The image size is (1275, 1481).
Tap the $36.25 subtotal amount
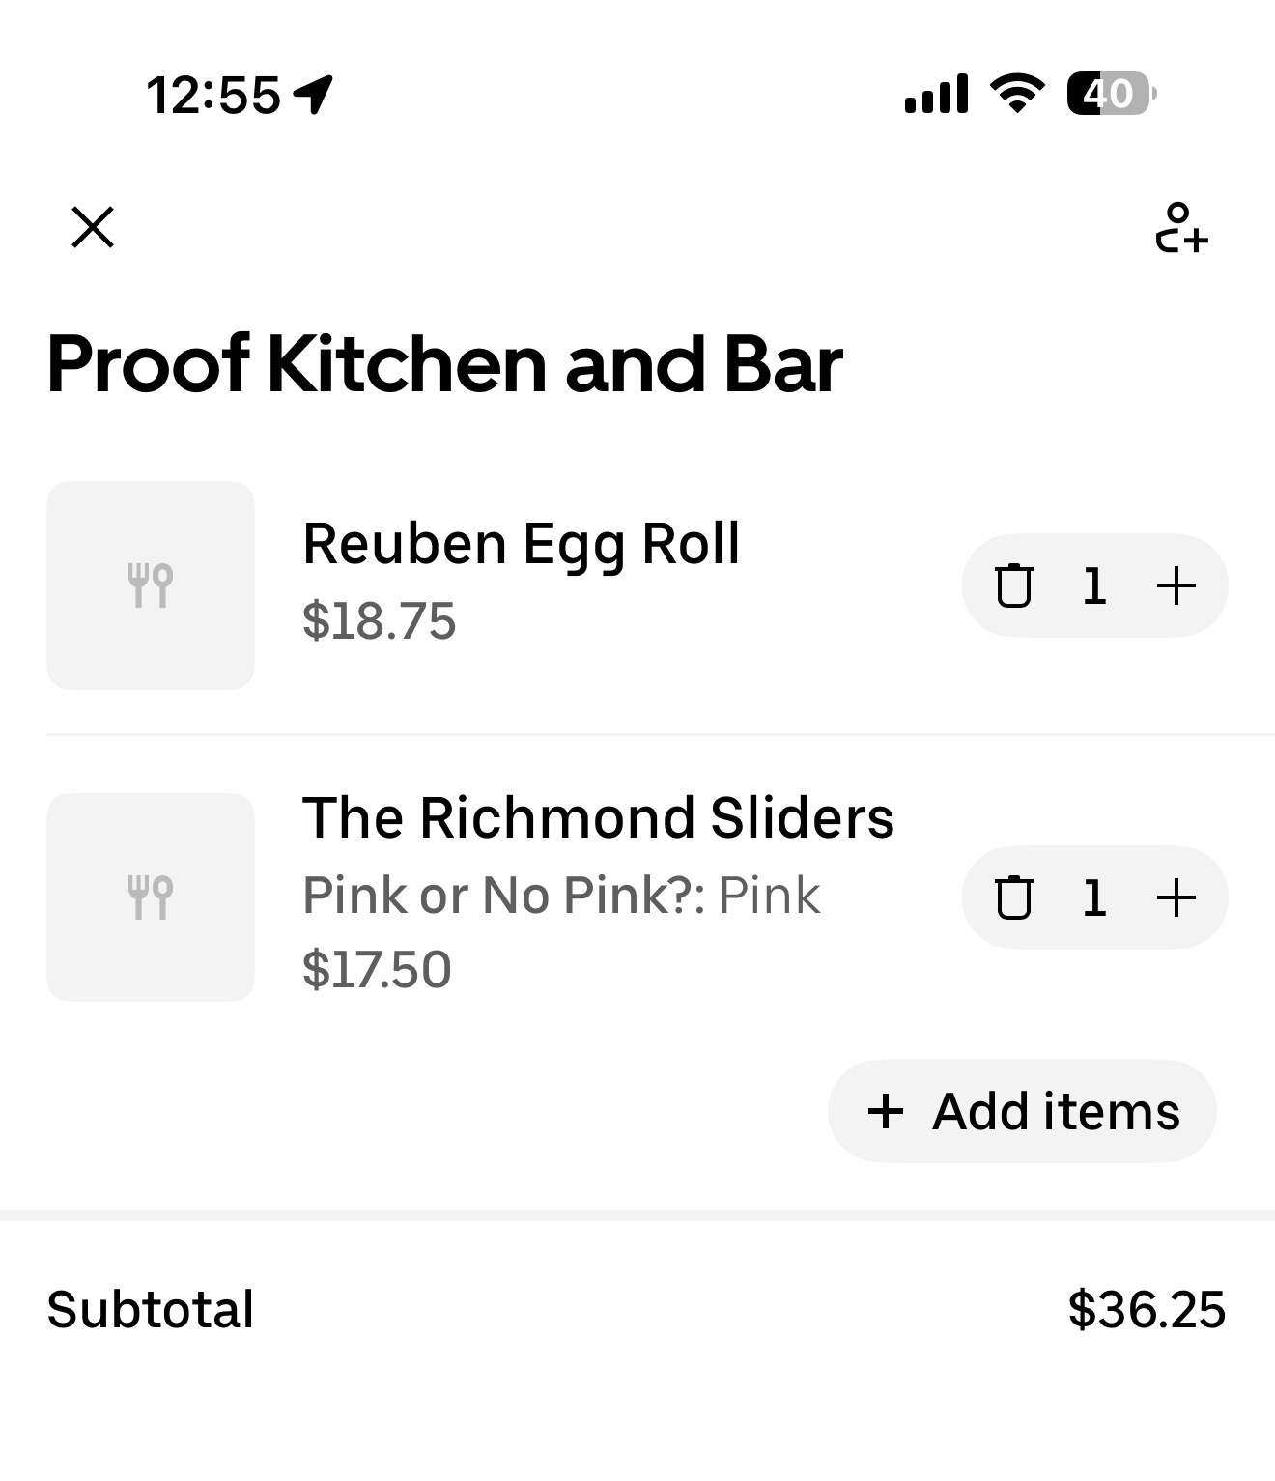1147,1310
